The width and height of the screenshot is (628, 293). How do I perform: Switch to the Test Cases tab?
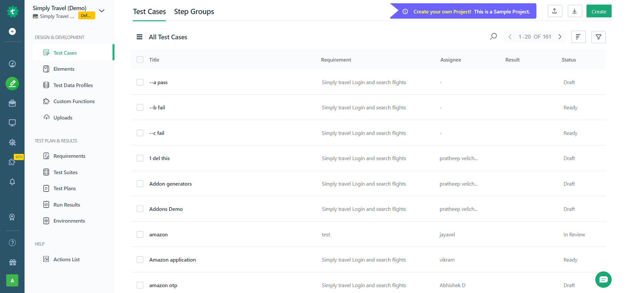point(149,11)
